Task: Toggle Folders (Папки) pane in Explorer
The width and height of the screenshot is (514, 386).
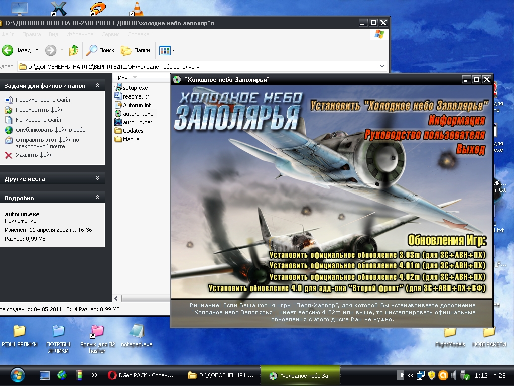Action: pos(136,50)
